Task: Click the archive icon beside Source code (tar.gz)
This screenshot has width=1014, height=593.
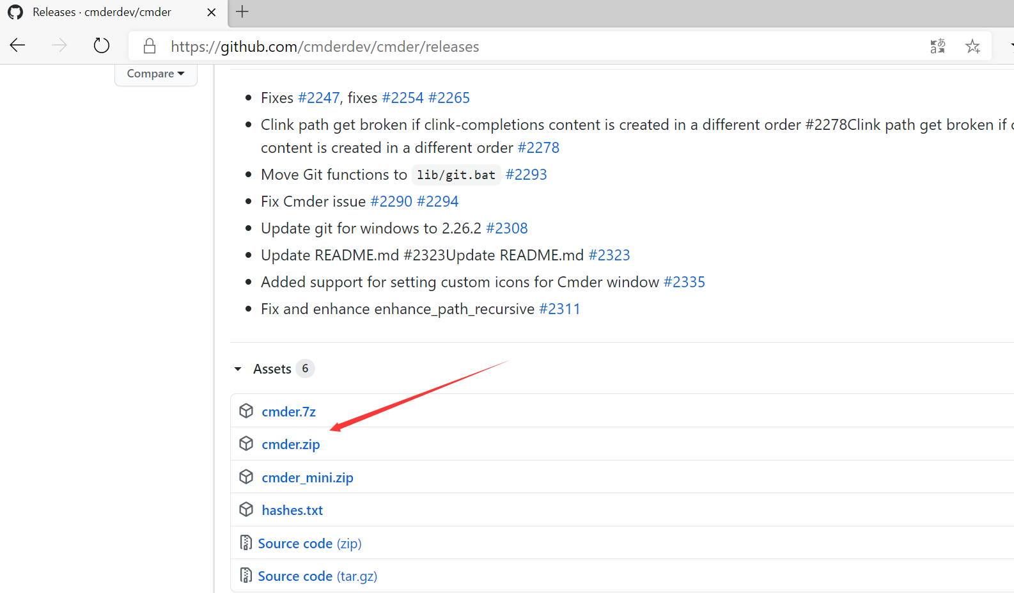Action: click(246, 575)
